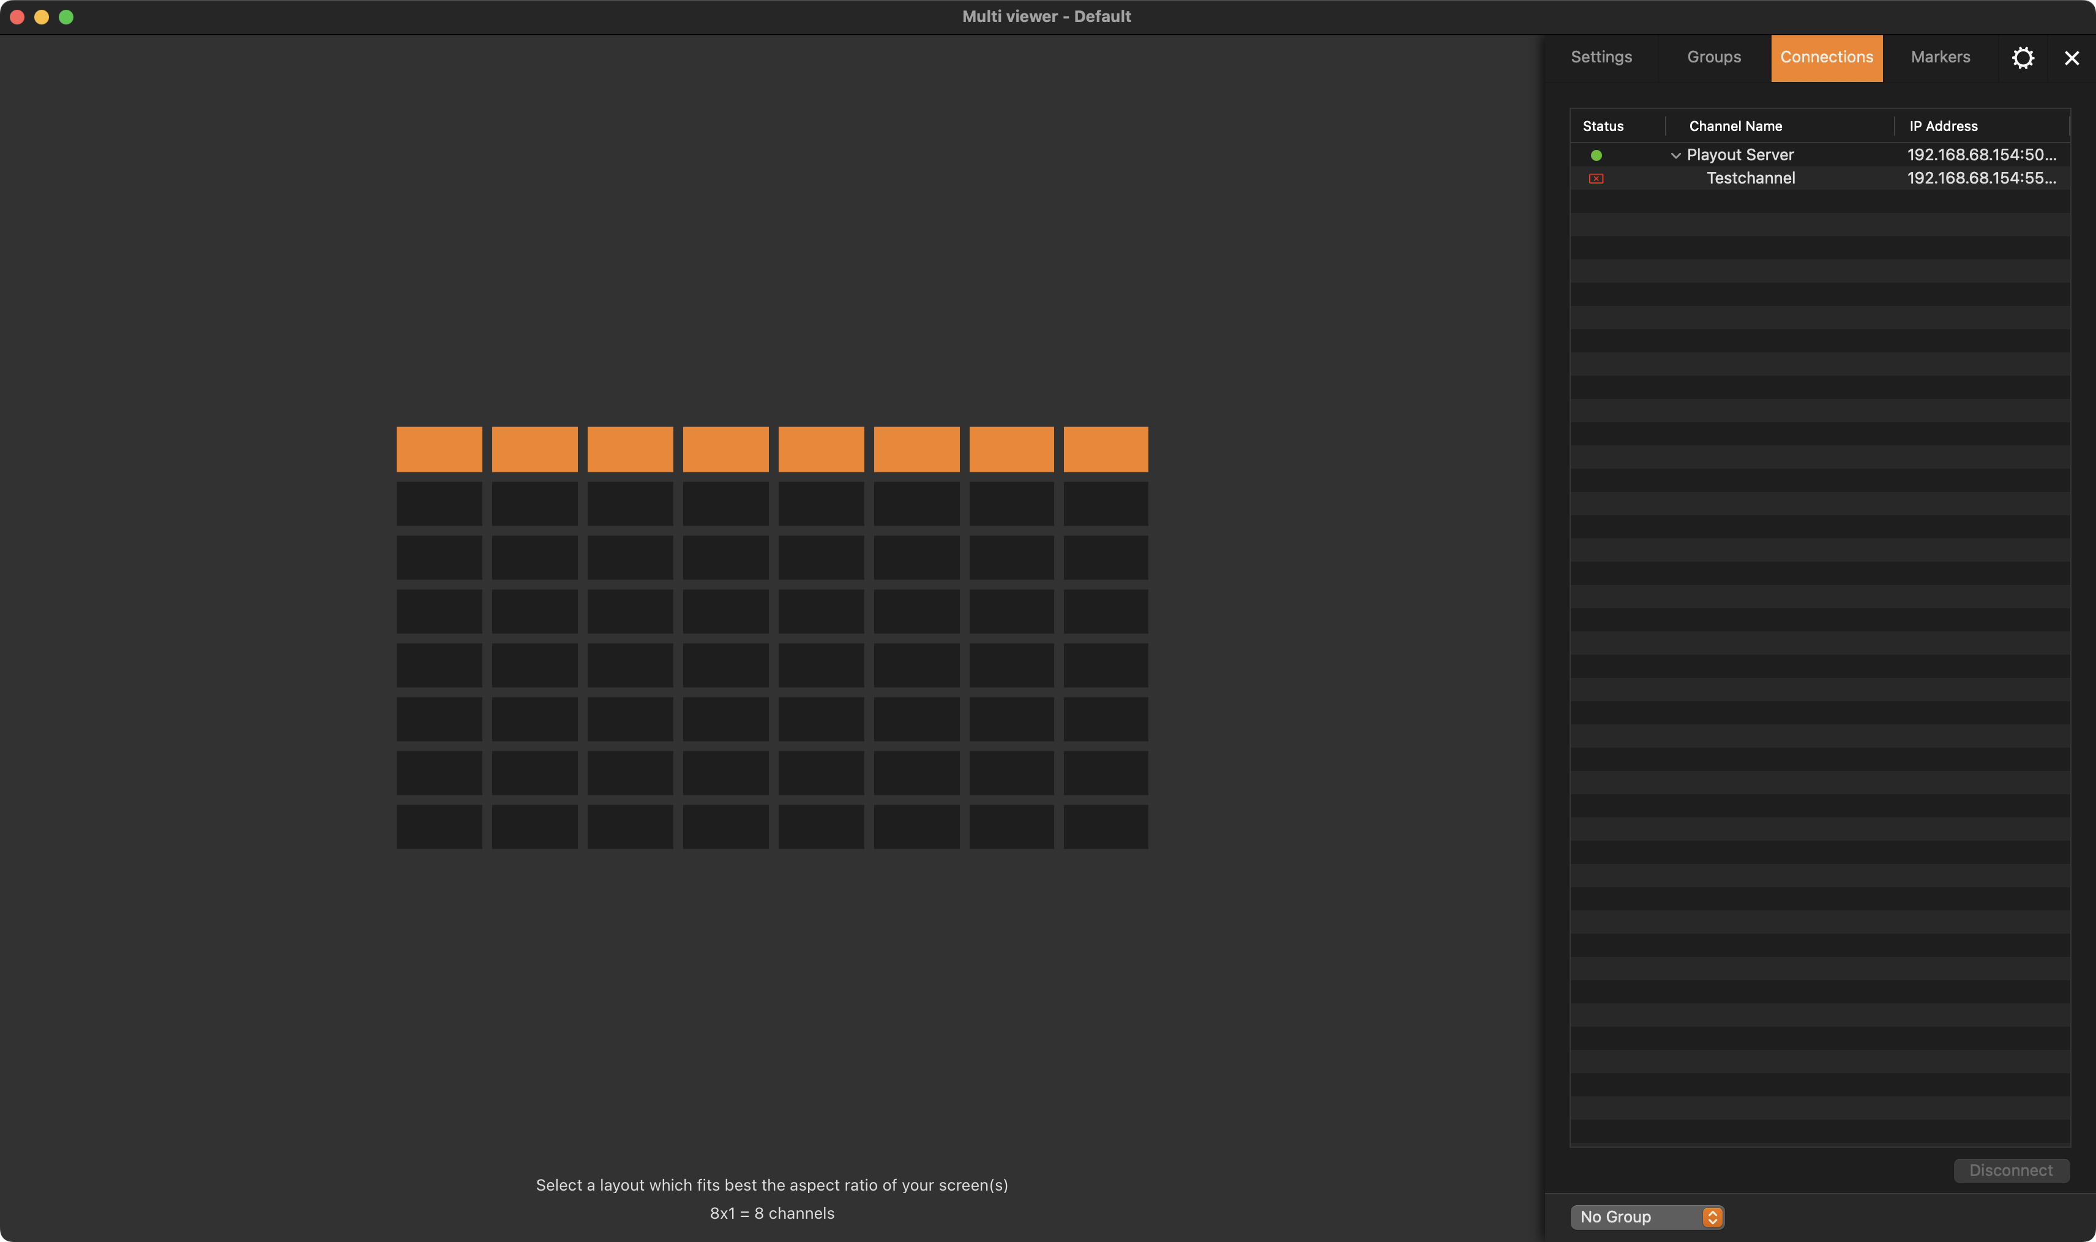Choose the 8x1 layout grid cell

(x=1106, y=450)
